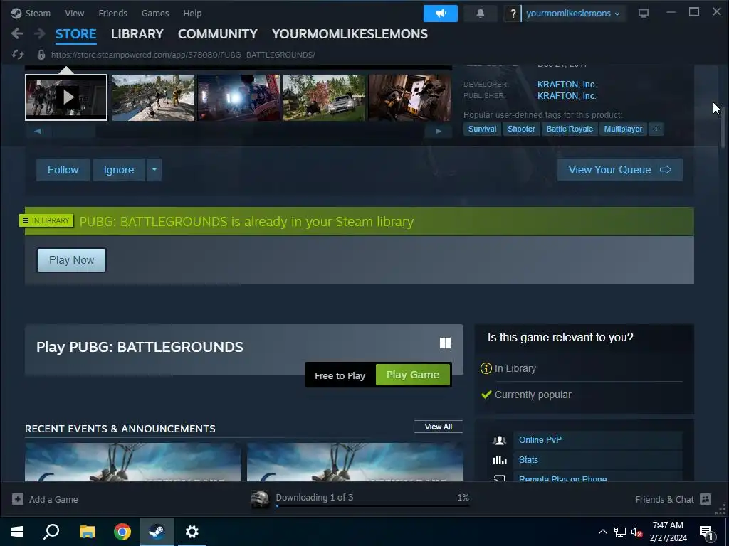Open the Help menu

(192, 13)
